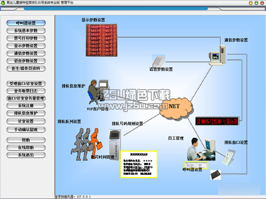Open 在线帮助 button
This screenshot has height=199, width=266.
(26, 147)
